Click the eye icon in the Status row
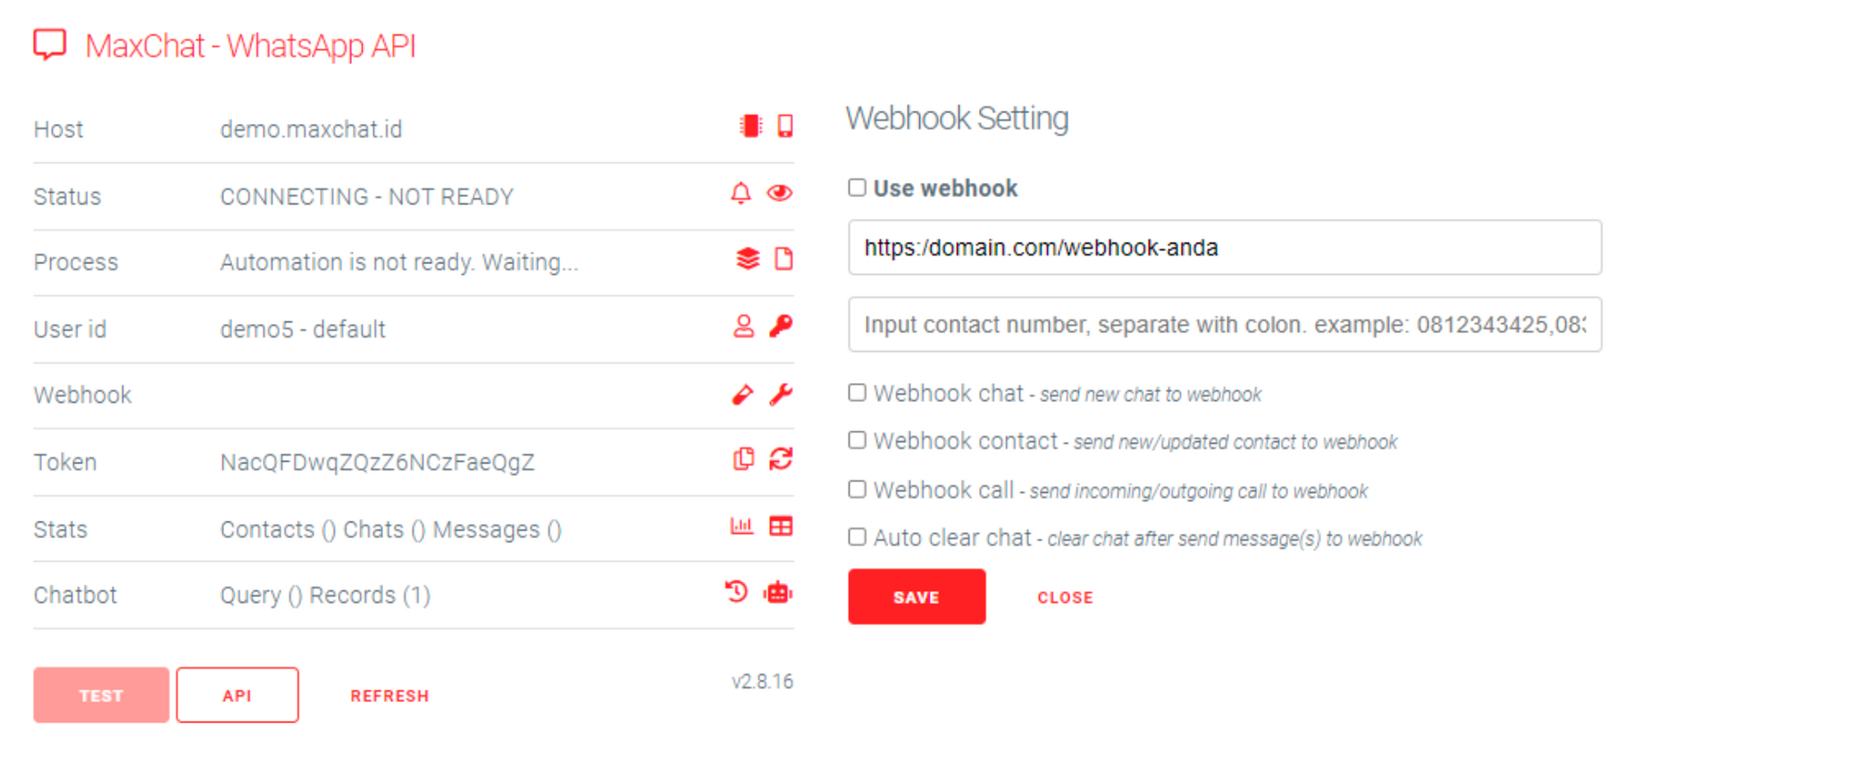This screenshot has height=784, width=1851. pos(780,193)
